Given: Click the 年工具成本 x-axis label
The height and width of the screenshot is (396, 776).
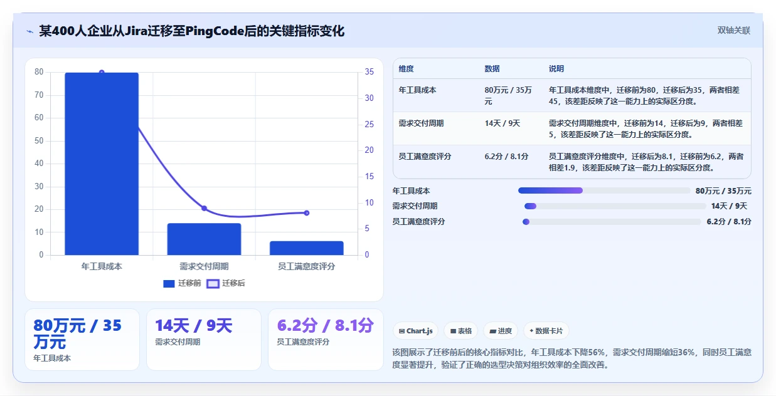Looking at the screenshot, I should tap(102, 266).
